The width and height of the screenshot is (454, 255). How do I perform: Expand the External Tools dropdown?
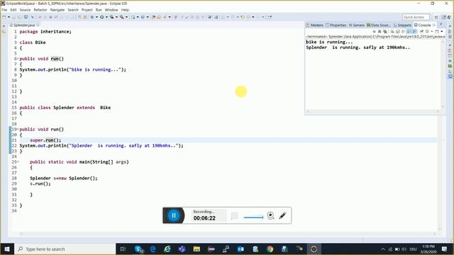pos(126,17)
